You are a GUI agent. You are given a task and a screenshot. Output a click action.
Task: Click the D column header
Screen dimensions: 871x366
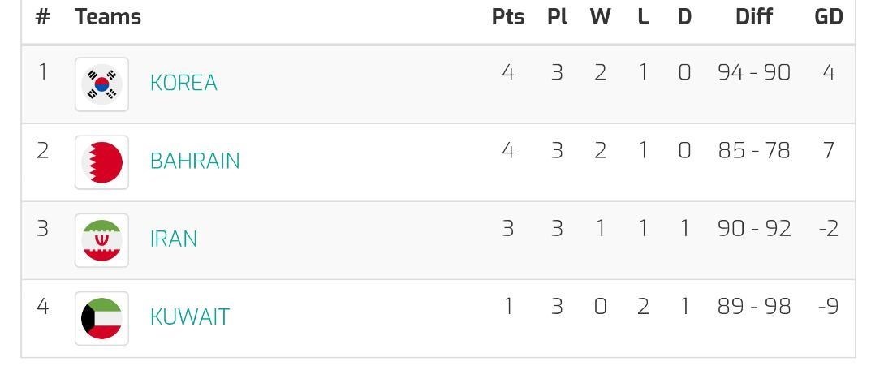click(684, 17)
